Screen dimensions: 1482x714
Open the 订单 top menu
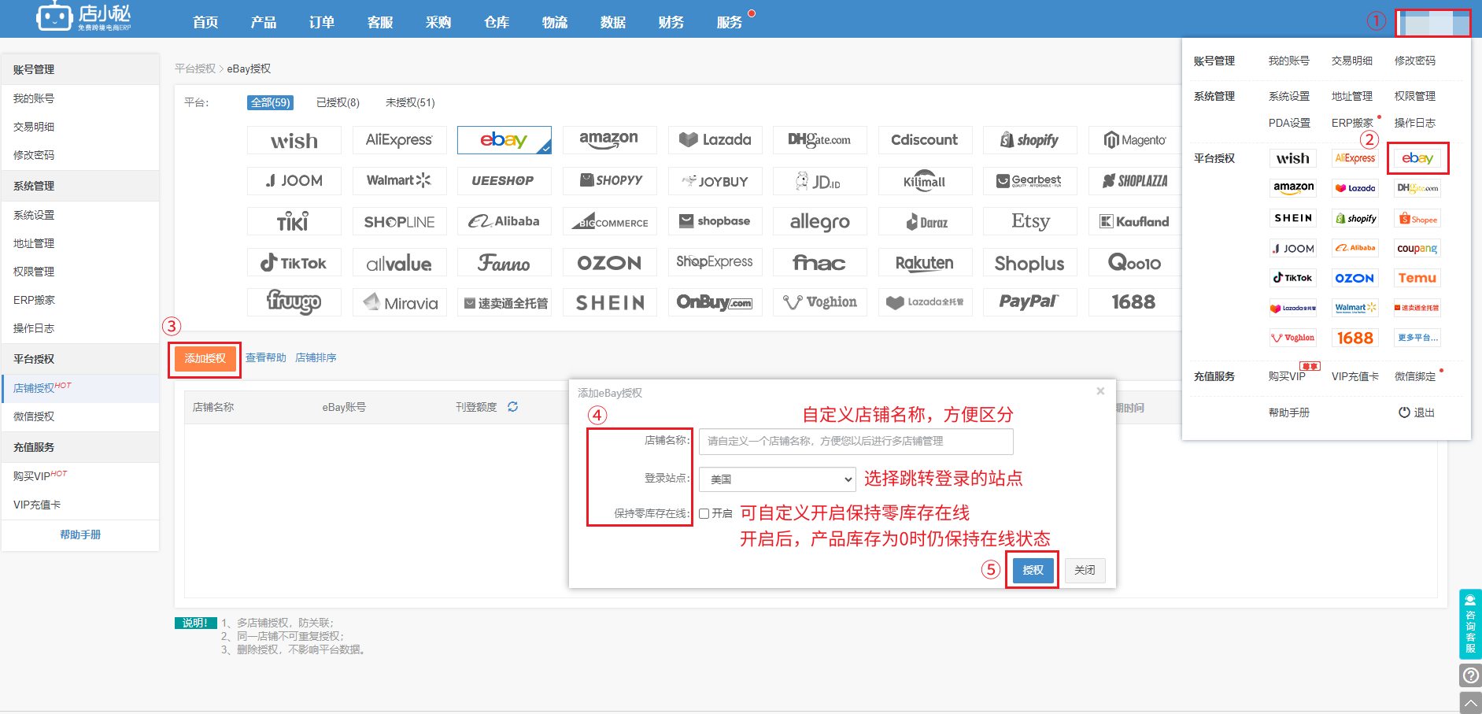(322, 22)
